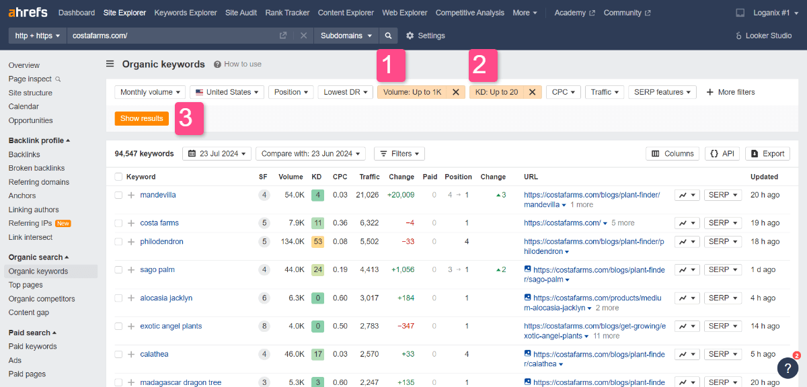Open the help chat question mark bubble

click(x=787, y=368)
